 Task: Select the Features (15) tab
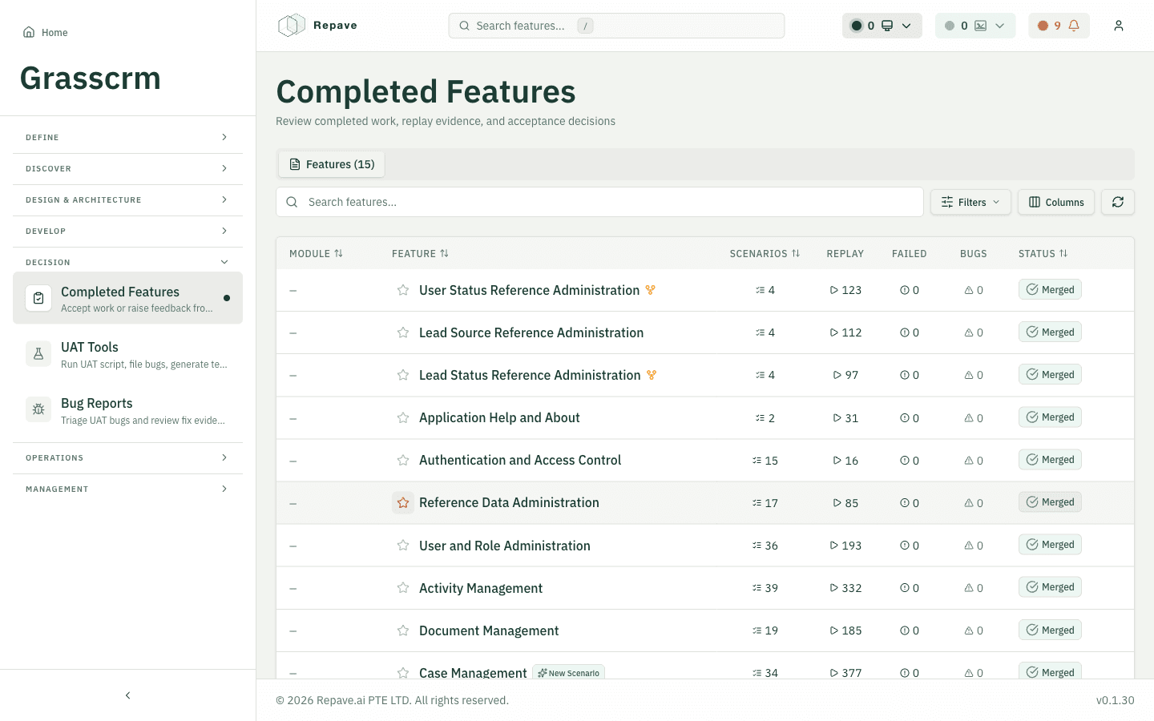pos(332,164)
